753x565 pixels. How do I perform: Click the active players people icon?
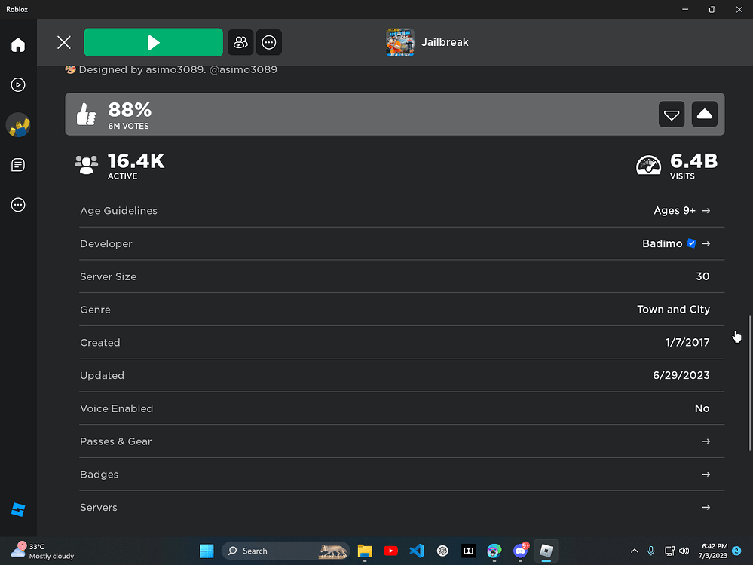click(87, 165)
